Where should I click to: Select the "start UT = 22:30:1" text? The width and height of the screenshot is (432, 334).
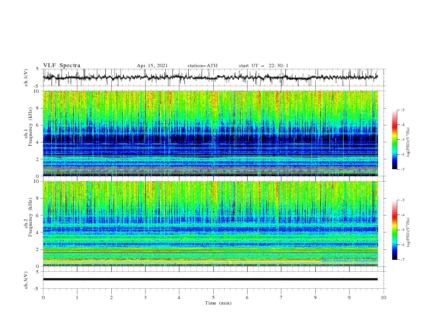263,65
